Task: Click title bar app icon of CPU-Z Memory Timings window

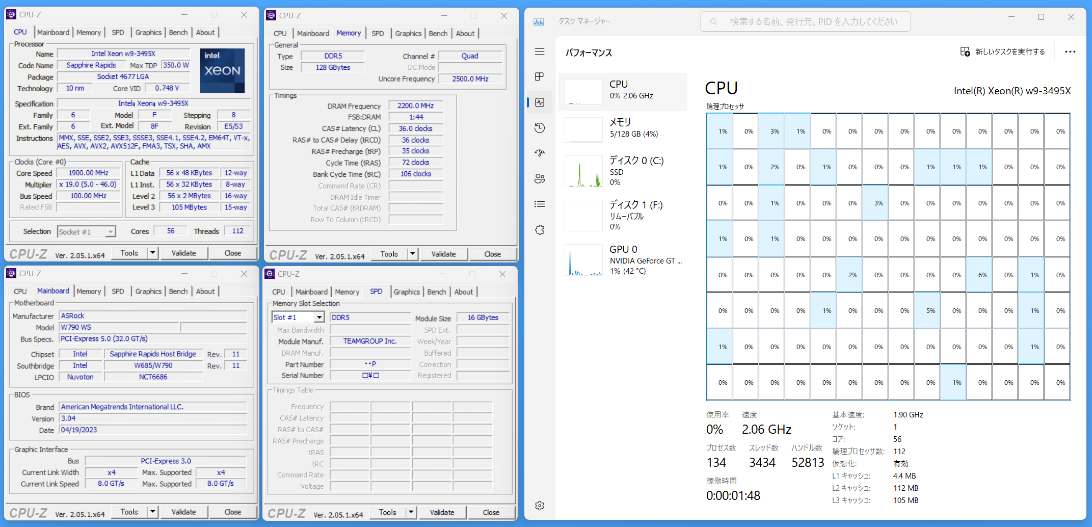Action: pos(271,16)
